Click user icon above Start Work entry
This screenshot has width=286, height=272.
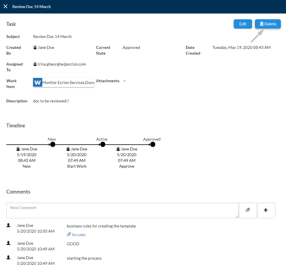click(x=68, y=149)
